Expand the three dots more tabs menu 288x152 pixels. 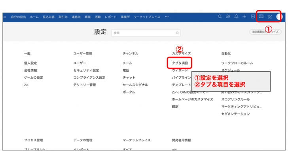(x=167, y=17)
